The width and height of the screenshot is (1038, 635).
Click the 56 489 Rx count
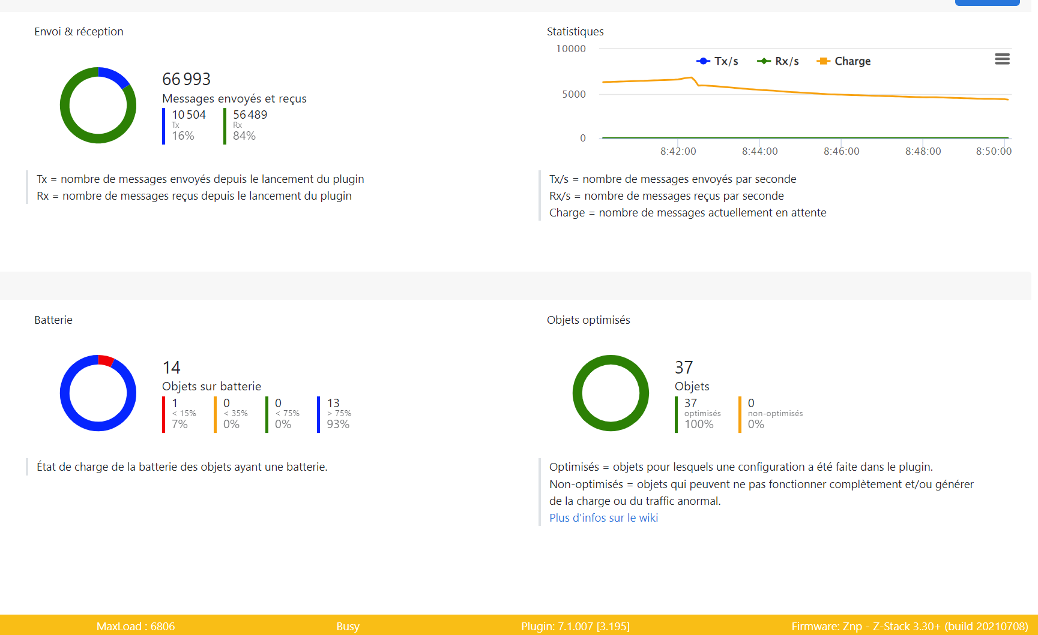tap(250, 115)
